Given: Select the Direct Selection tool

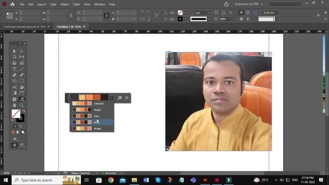Looking at the screenshot, I should 22,51.
